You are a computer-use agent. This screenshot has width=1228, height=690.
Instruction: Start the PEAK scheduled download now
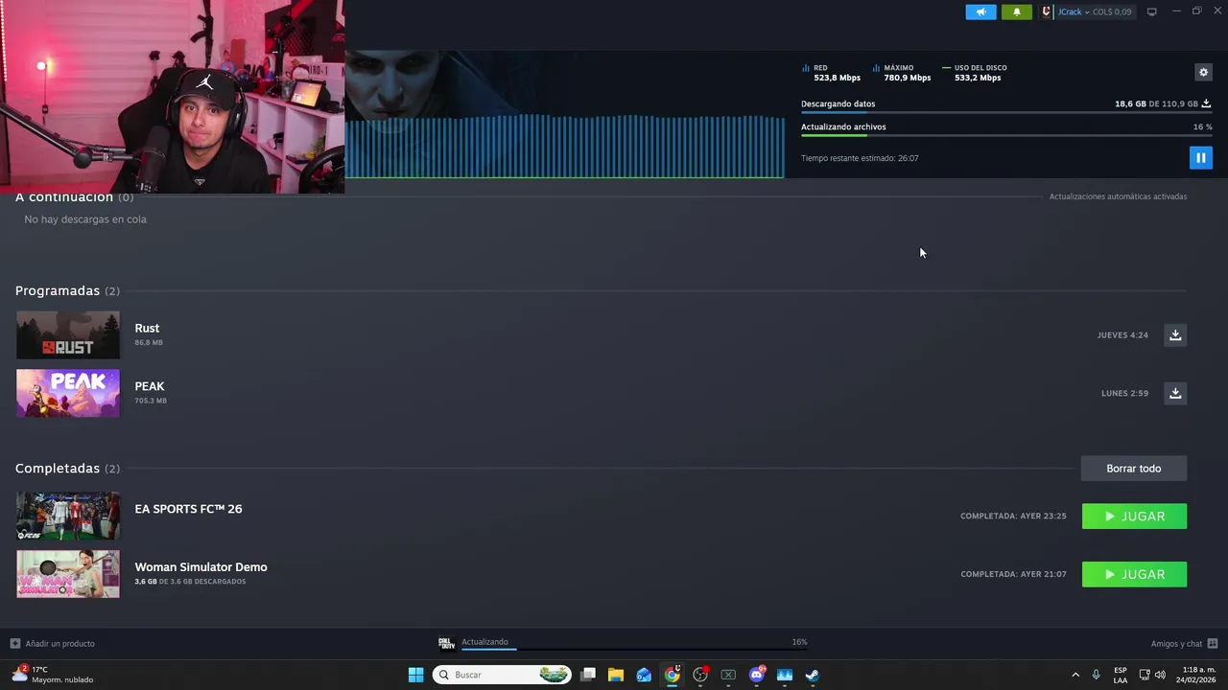click(1175, 393)
